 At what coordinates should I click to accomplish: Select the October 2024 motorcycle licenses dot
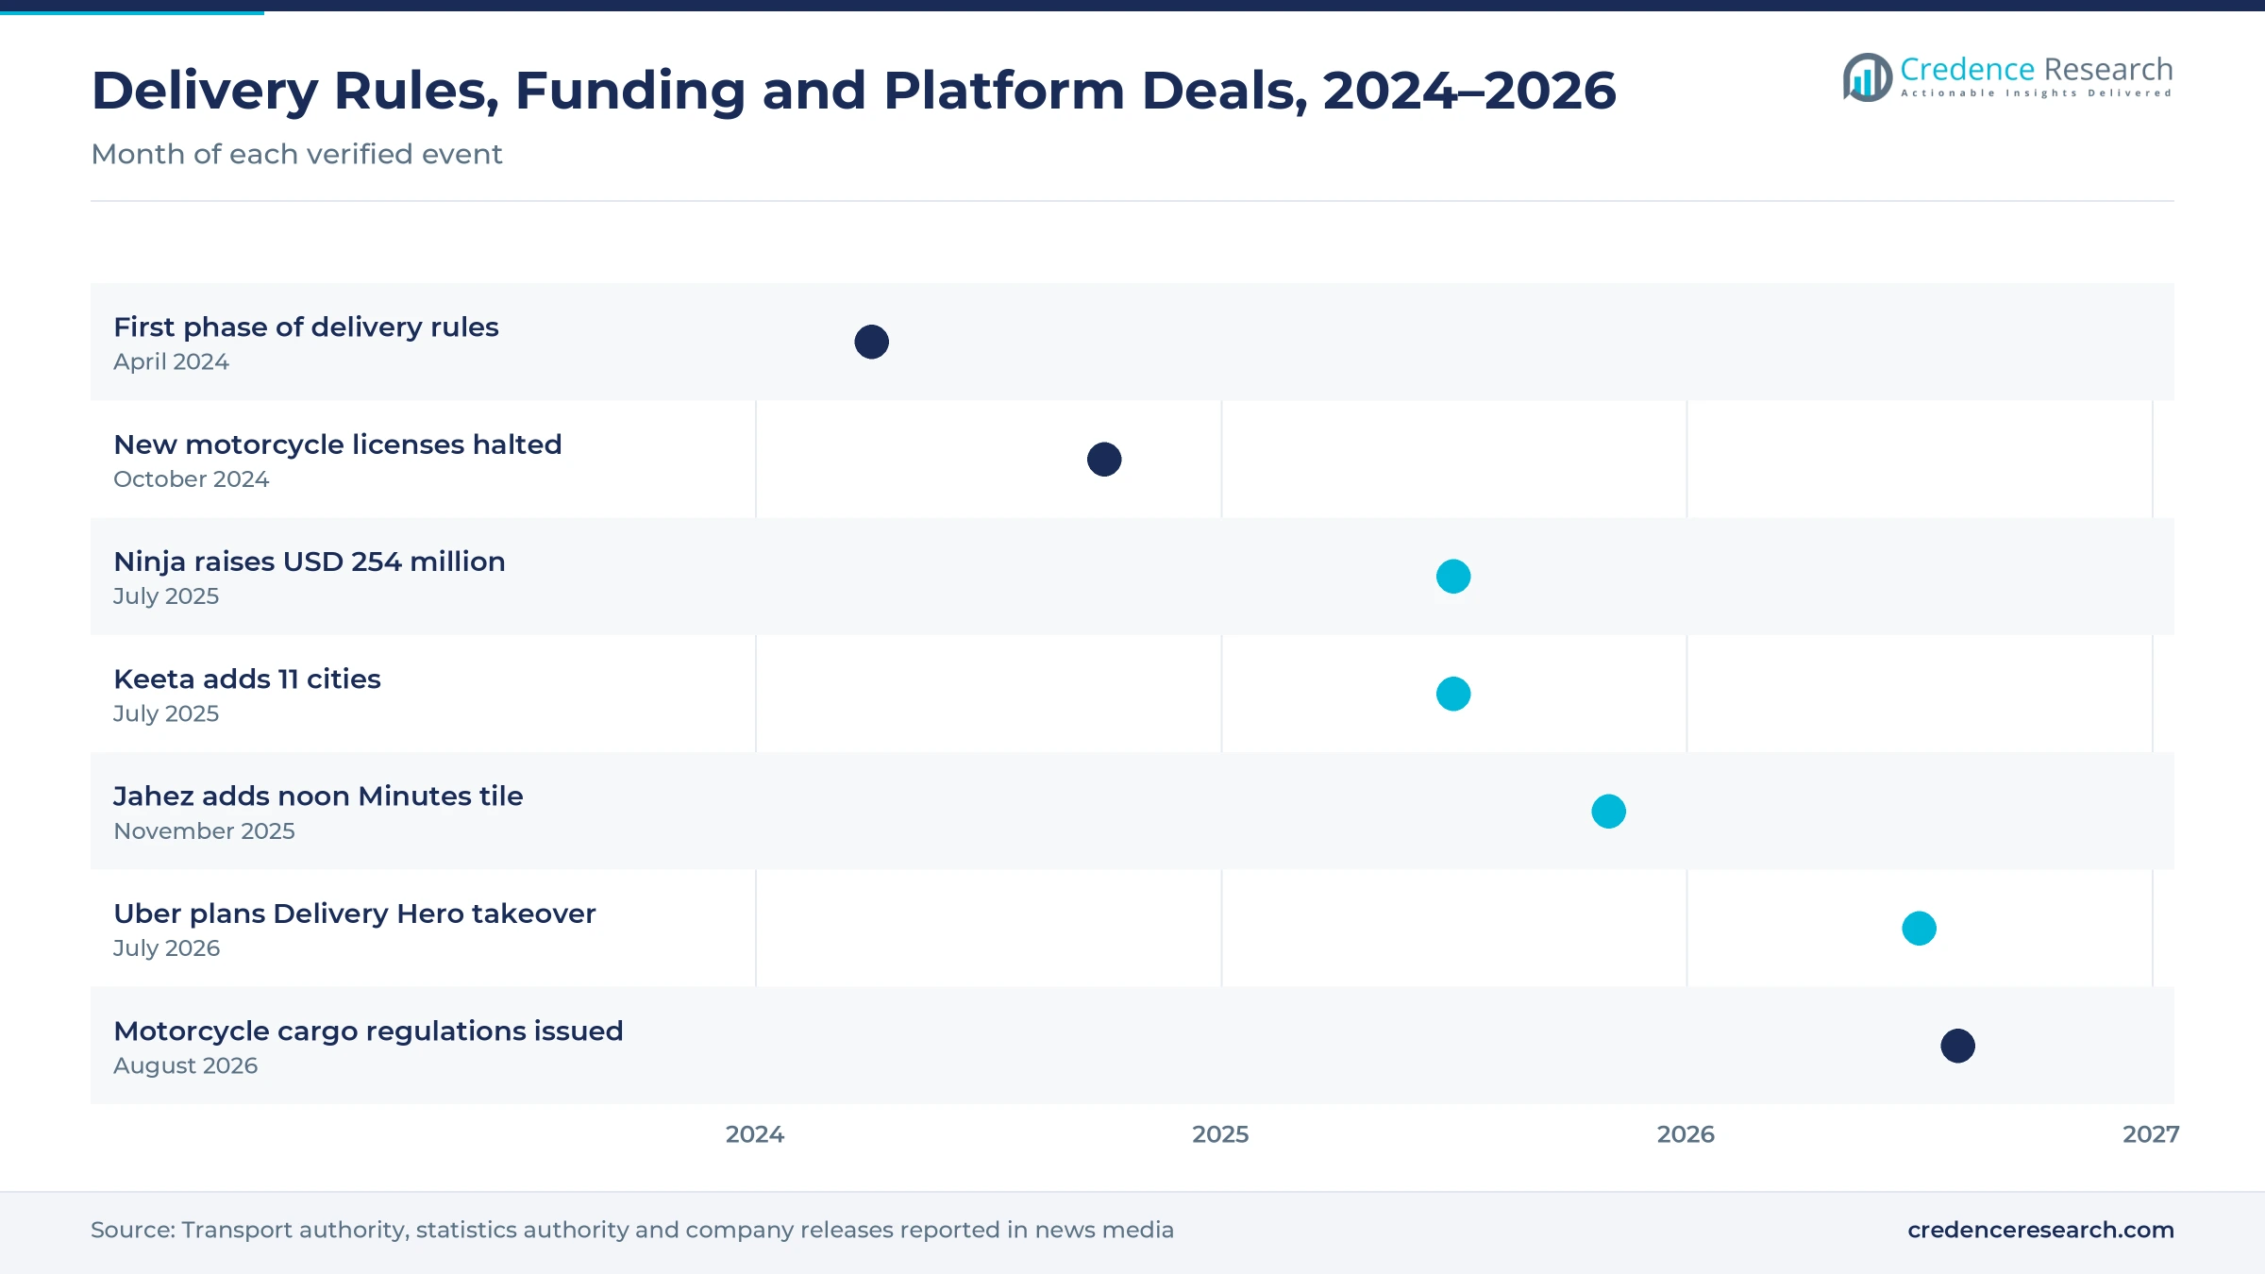click(x=1104, y=460)
